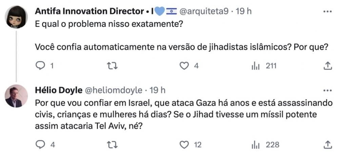Image resolution: width=339 pixels, height=154 pixels.
Task: Open more options on arquiteta9 tweet
Action: pyautogui.click(x=327, y=11)
